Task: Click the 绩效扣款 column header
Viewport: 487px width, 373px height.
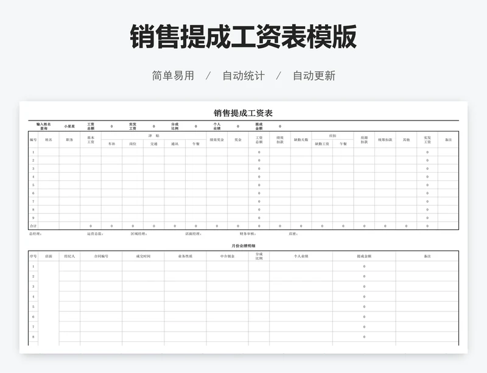Action: [280, 140]
